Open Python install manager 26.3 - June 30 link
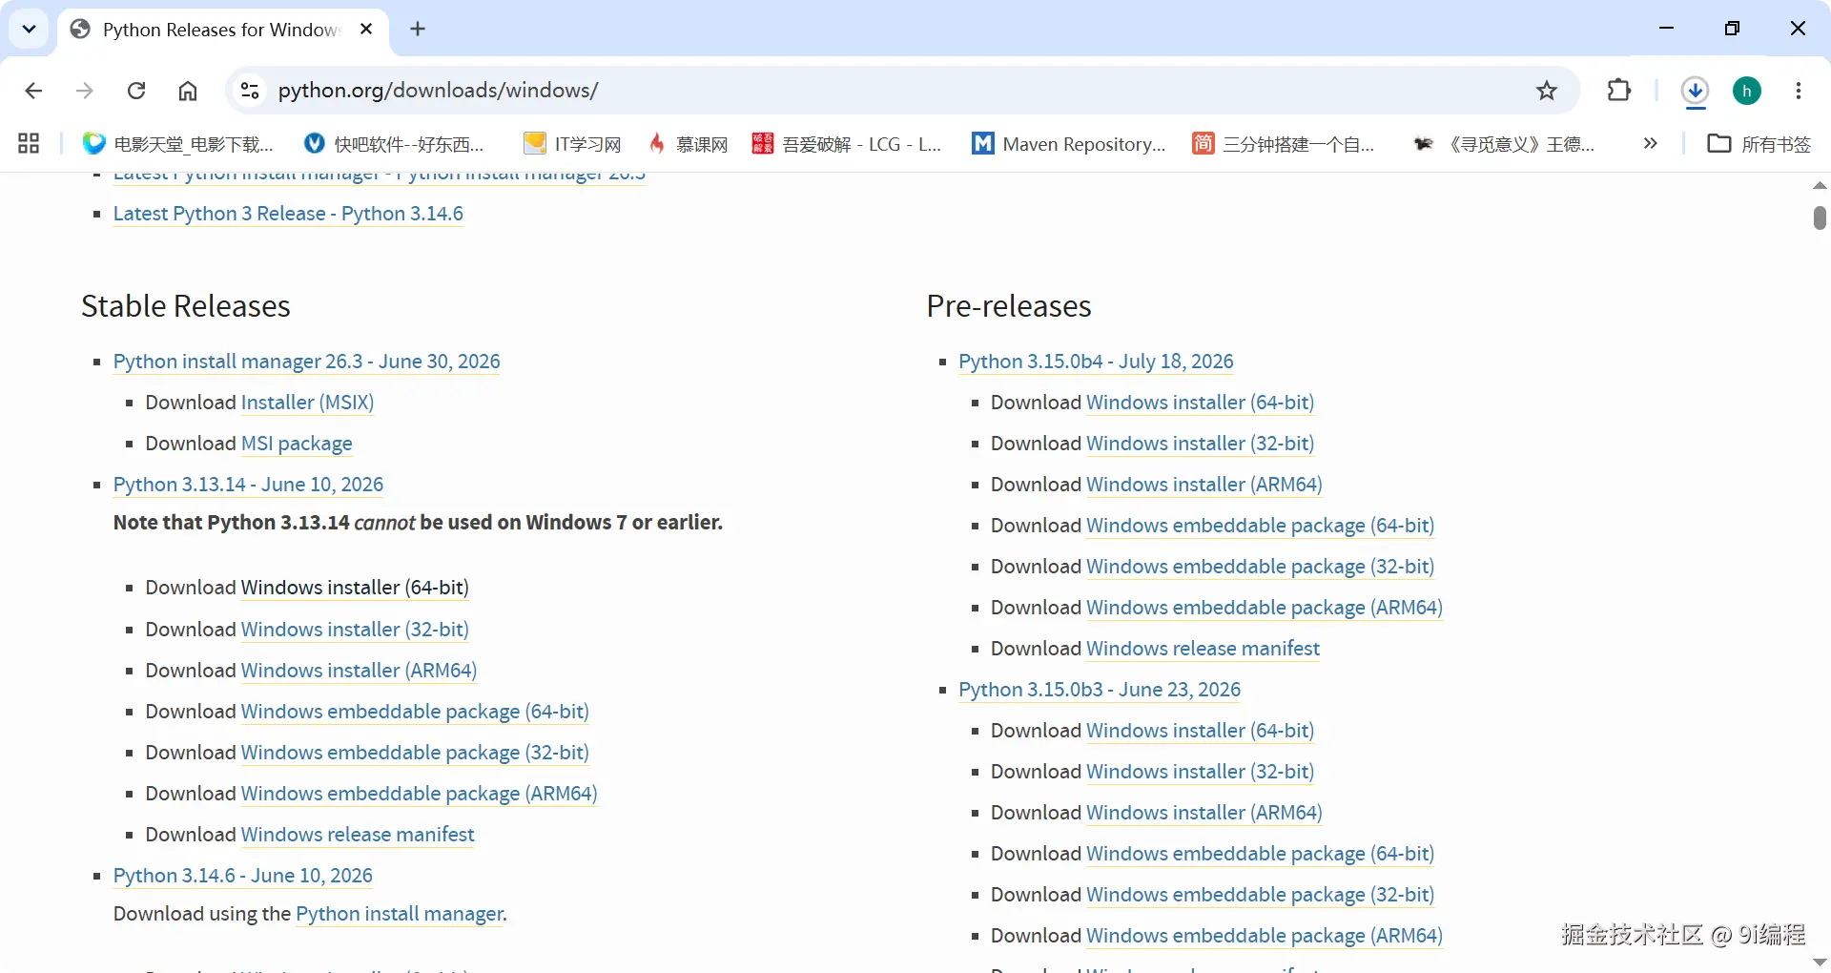This screenshot has width=1831, height=973. pyautogui.click(x=306, y=362)
